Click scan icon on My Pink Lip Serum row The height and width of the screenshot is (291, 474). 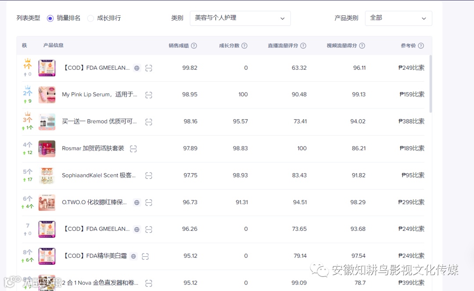click(x=148, y=95)
